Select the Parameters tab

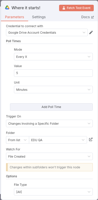point(14,17)
